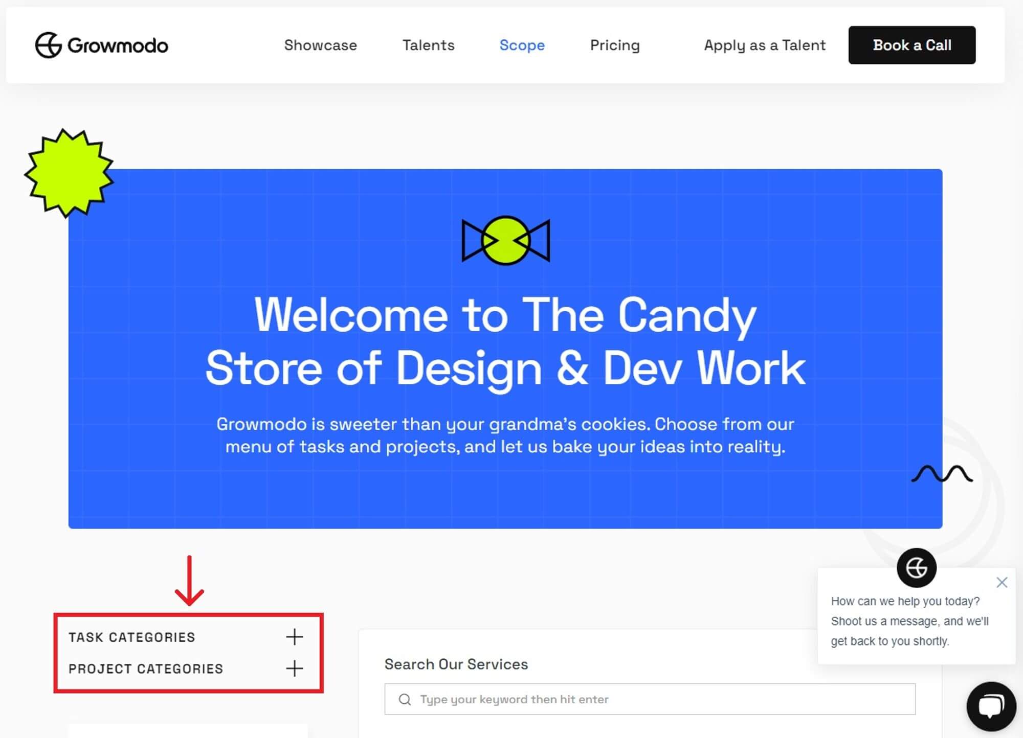The image size is (1023, 738).
Task: Open the Pricing page
Action: (614, 45)
